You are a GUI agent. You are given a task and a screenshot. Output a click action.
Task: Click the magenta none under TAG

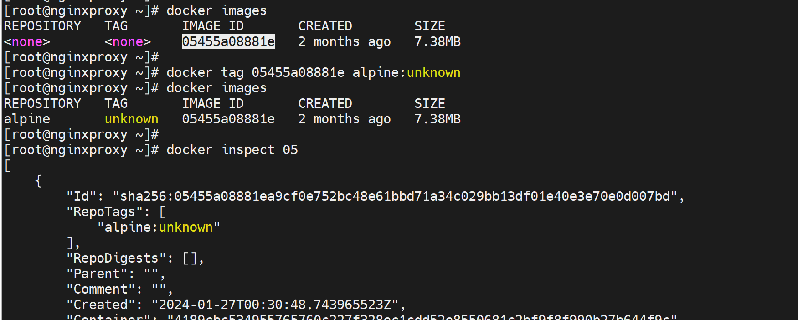[x=128, y=42]
